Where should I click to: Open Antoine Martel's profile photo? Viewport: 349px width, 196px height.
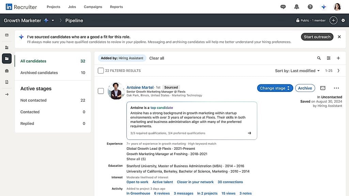click(x=116, y=91)
